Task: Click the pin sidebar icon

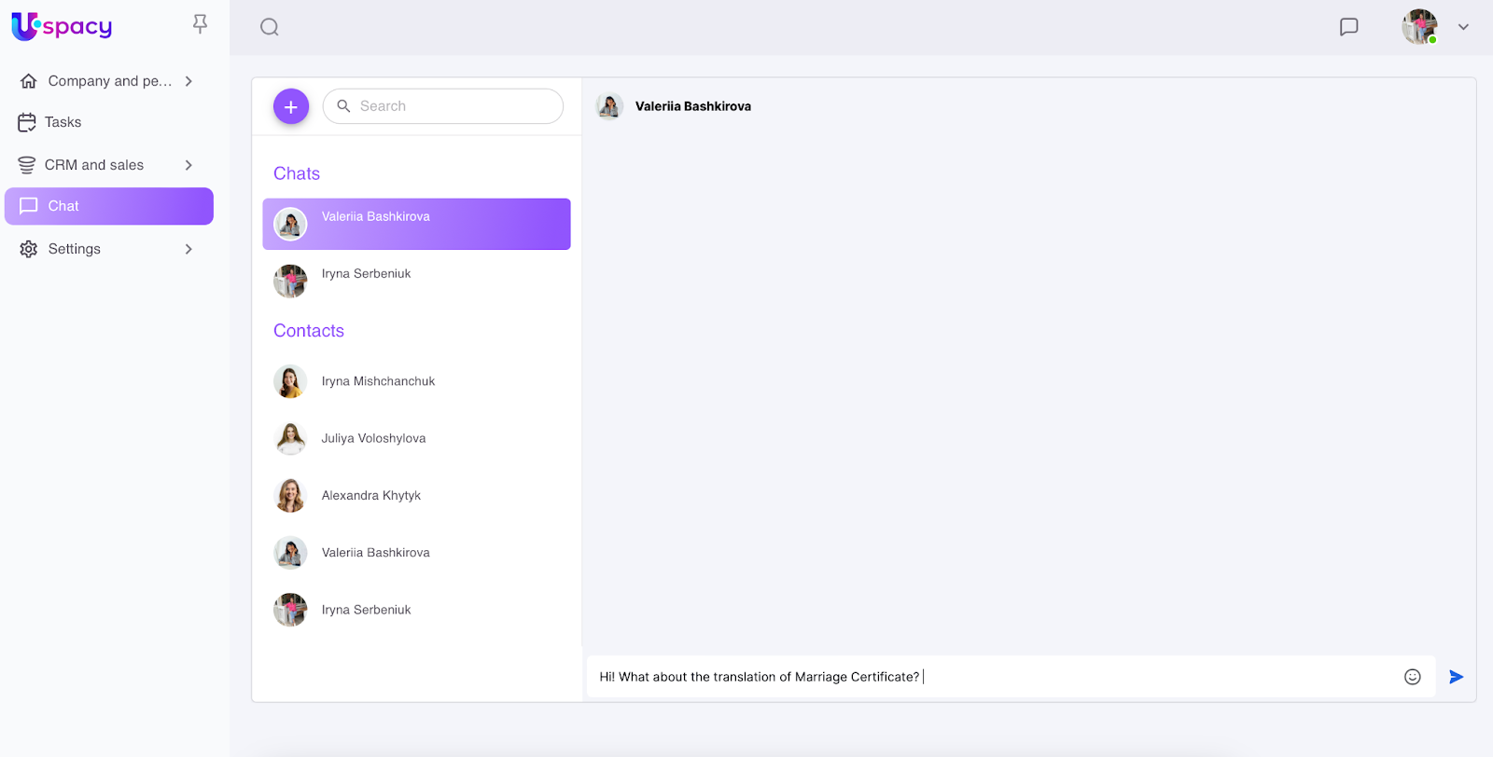Action: (200, 24)
